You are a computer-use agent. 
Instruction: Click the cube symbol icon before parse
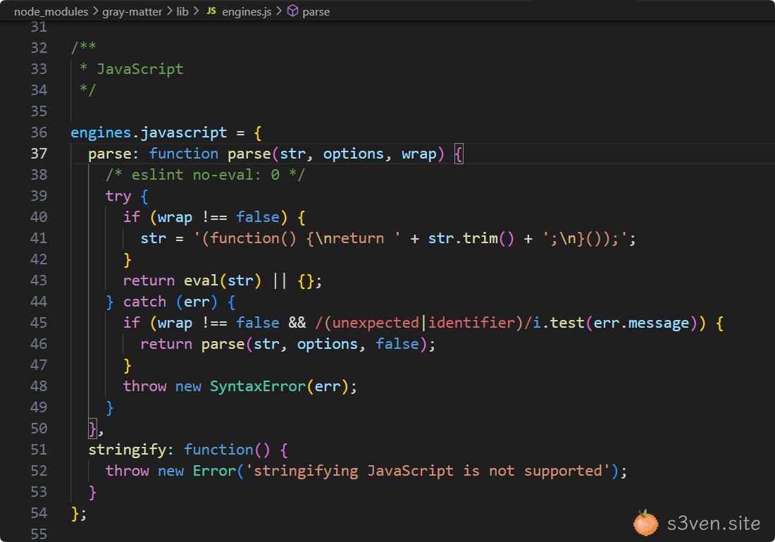tap(292, 11)
